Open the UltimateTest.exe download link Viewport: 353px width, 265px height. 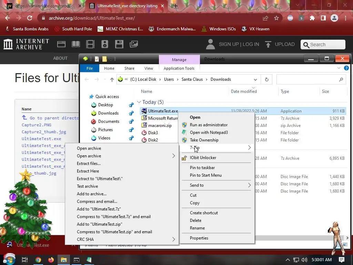coord(41,139)
